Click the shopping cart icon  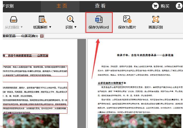tap(155, 6)
